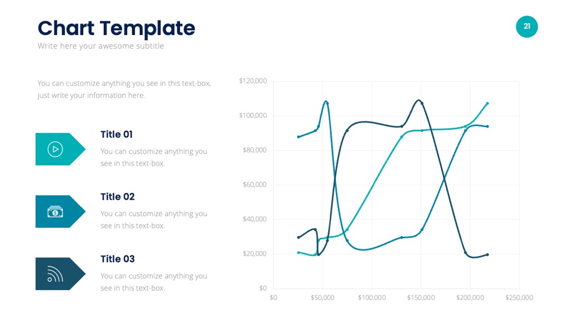The image size is (572, 322).
Task: Click the play circle icon beside Title 01
Action: coord(55,149)
